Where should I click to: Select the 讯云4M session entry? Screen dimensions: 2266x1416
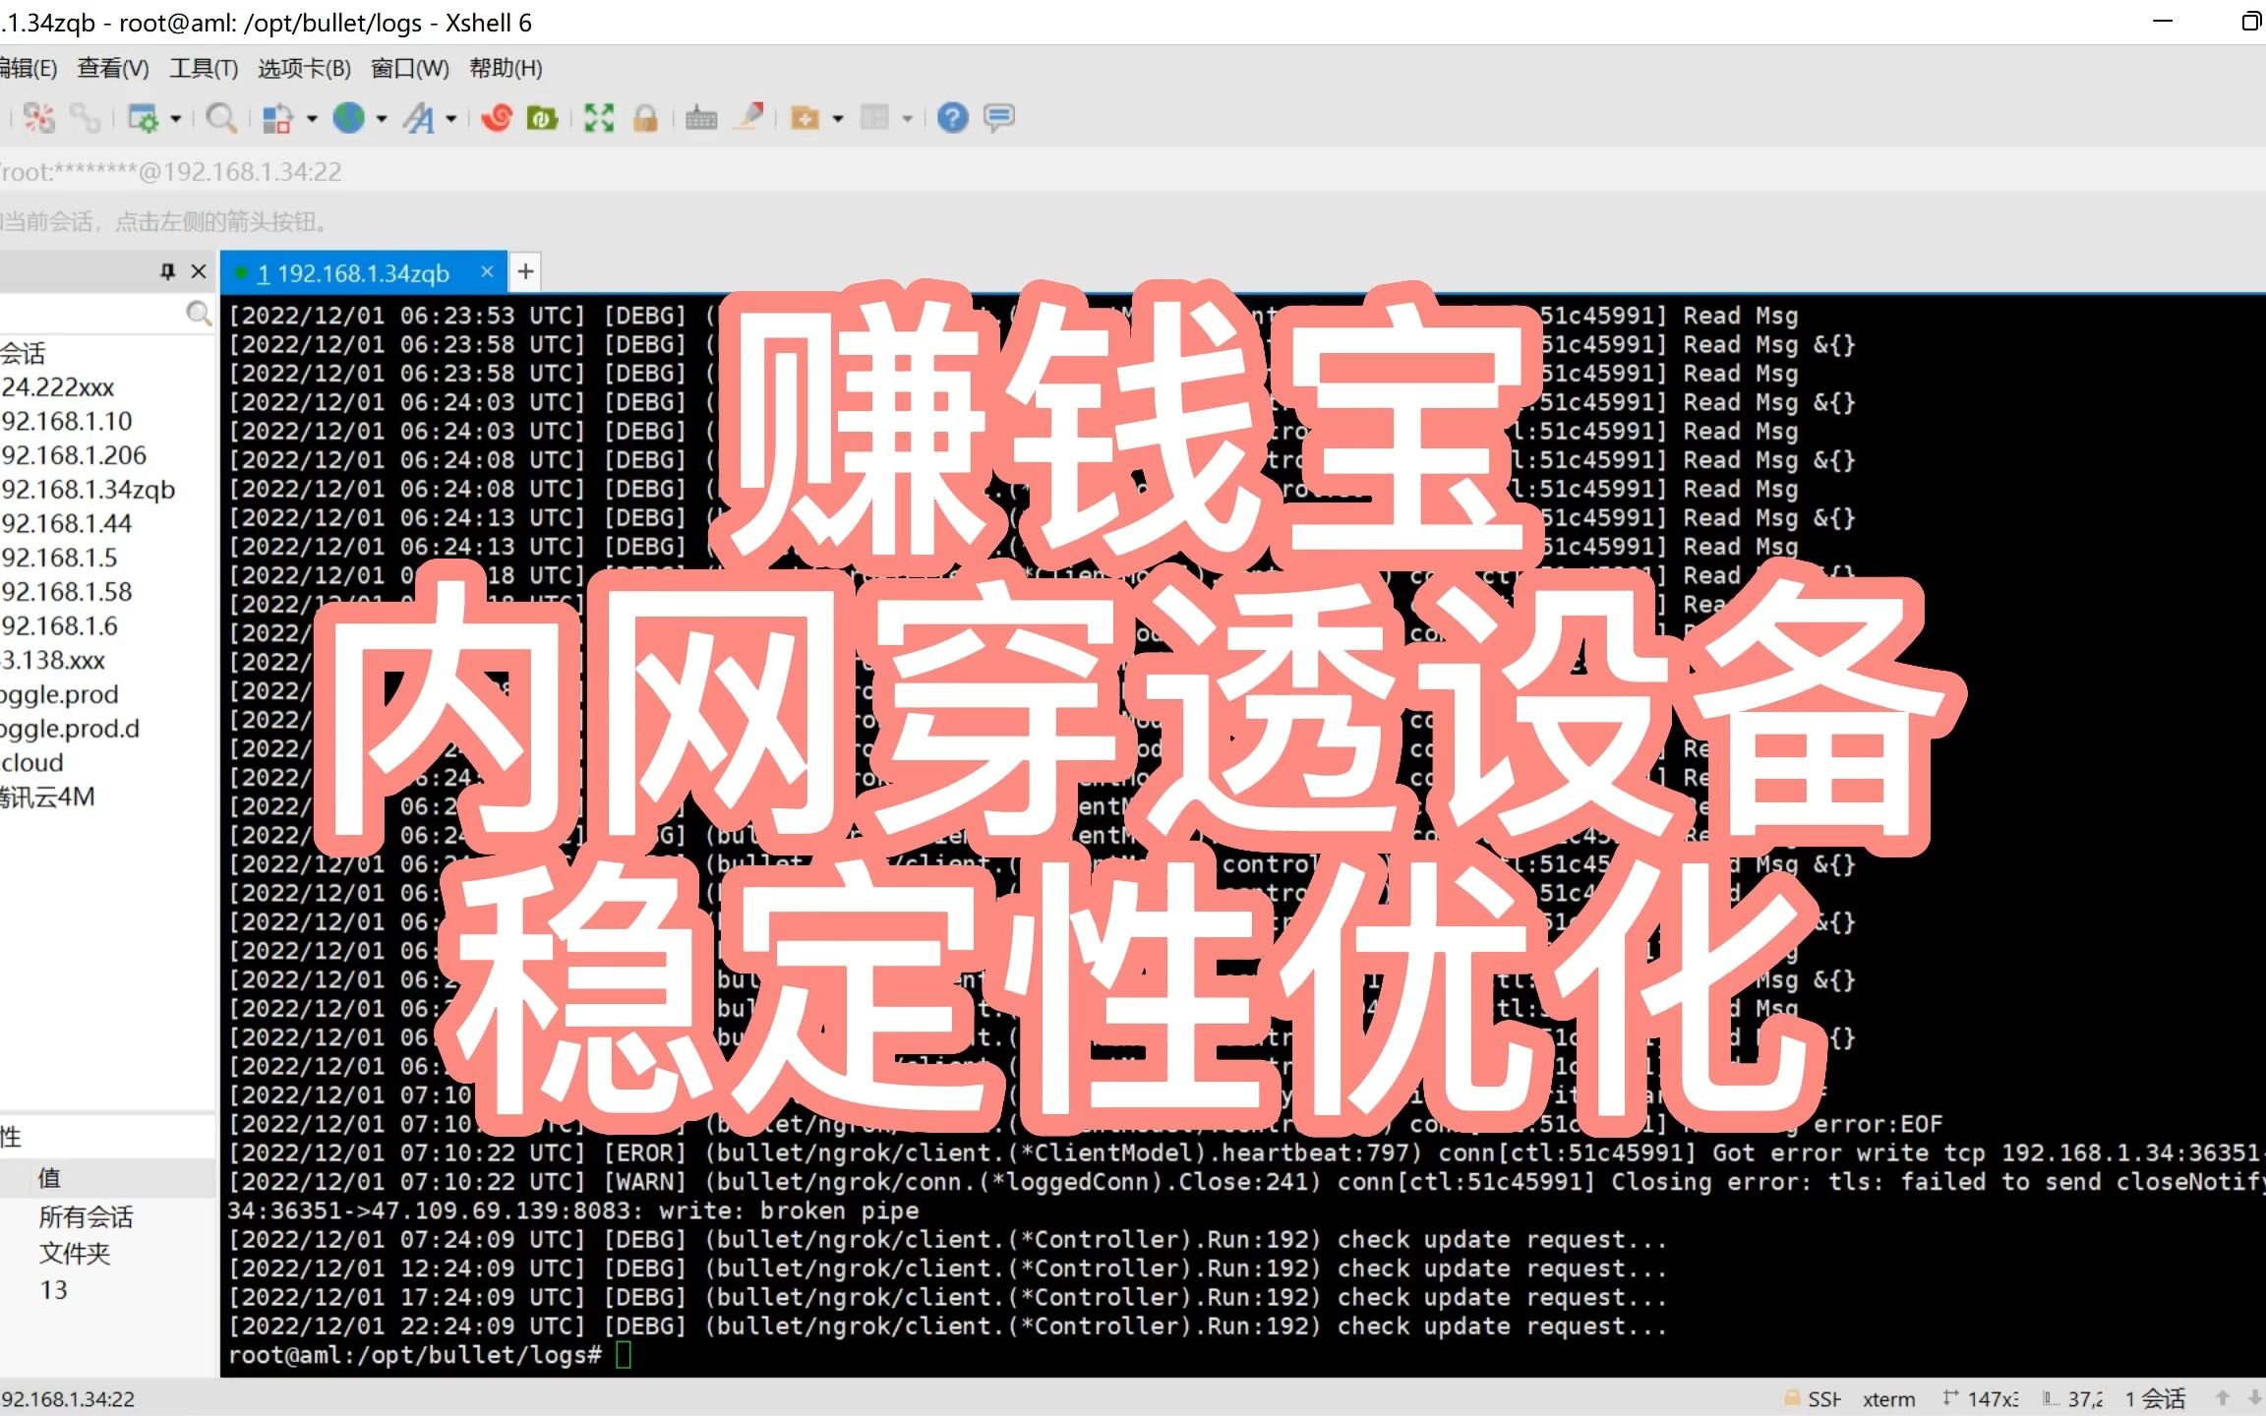pos(47,797)
